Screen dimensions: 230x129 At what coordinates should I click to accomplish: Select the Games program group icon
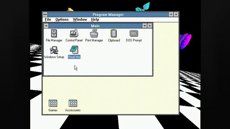53,103
